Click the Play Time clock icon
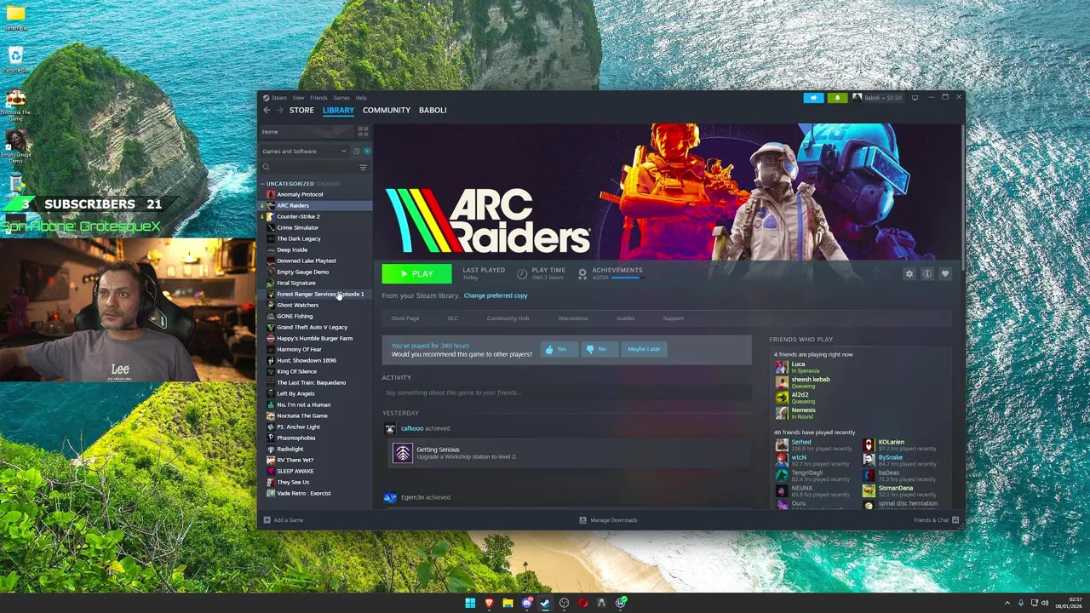Image resolution: width=1090 pixels, height=613 pixels. pyautogui.click(x=522, y=273)
